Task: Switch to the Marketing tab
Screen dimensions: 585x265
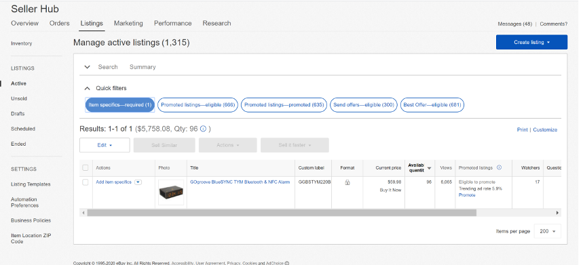Action: click(128, 23)
